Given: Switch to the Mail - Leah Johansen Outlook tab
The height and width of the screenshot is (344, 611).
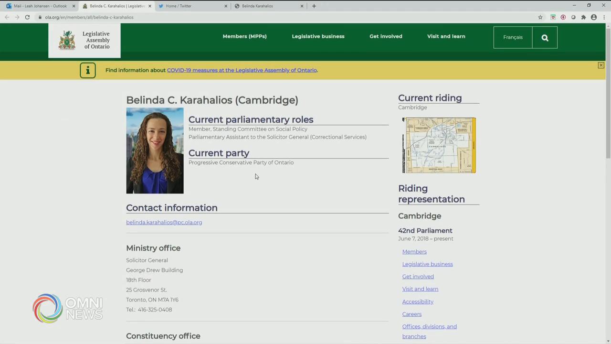Looking at the screenshot, I should tap(40, 6).
